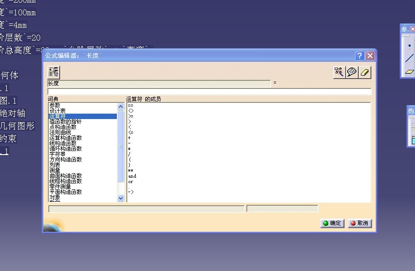
Task: Open the wizard tool icon
Action: coord(339,72)
